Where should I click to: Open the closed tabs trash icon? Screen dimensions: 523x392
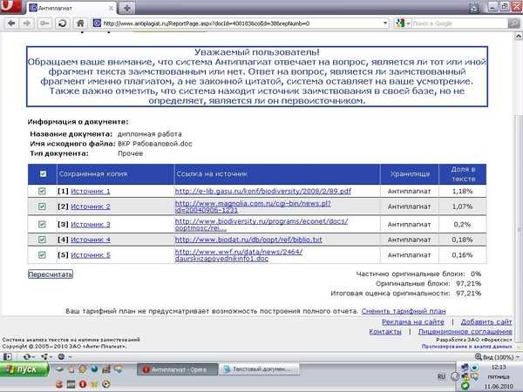474,8
